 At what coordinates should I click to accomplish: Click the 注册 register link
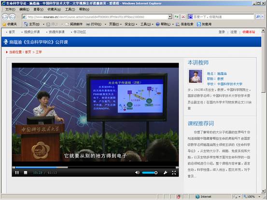(x=234, y=32)
